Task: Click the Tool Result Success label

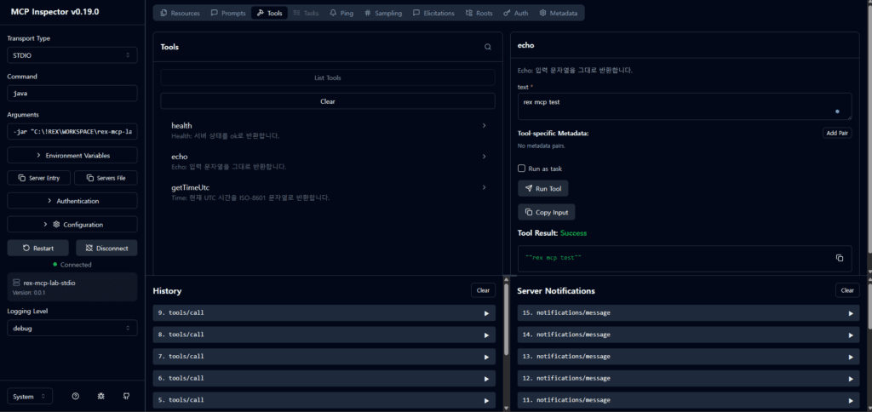Action: [573, 233]
